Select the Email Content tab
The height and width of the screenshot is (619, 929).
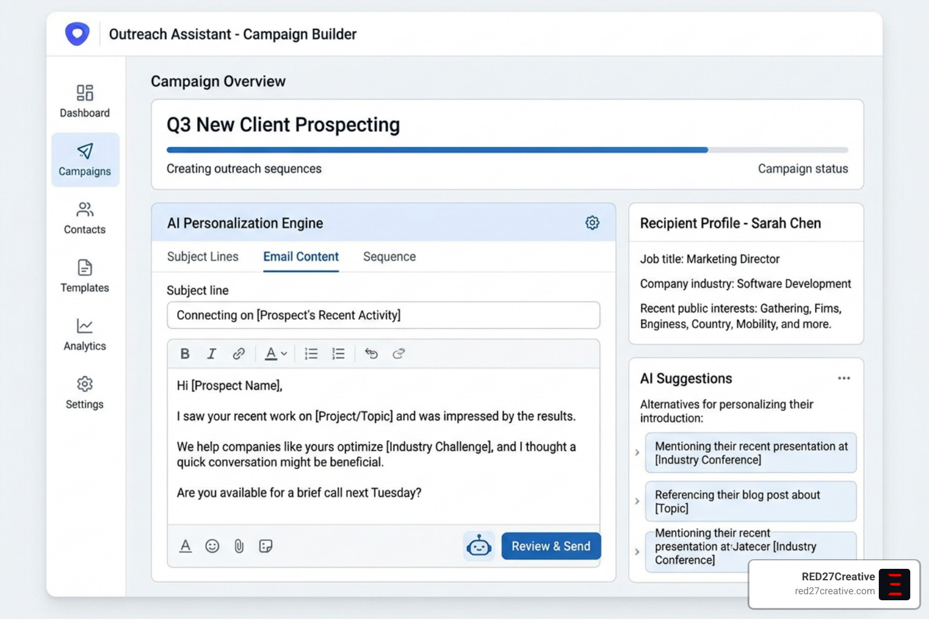(x=301, y=256)
